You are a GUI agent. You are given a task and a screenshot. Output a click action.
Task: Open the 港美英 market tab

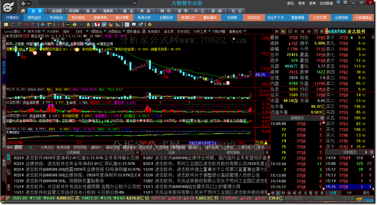coord(108,11)
